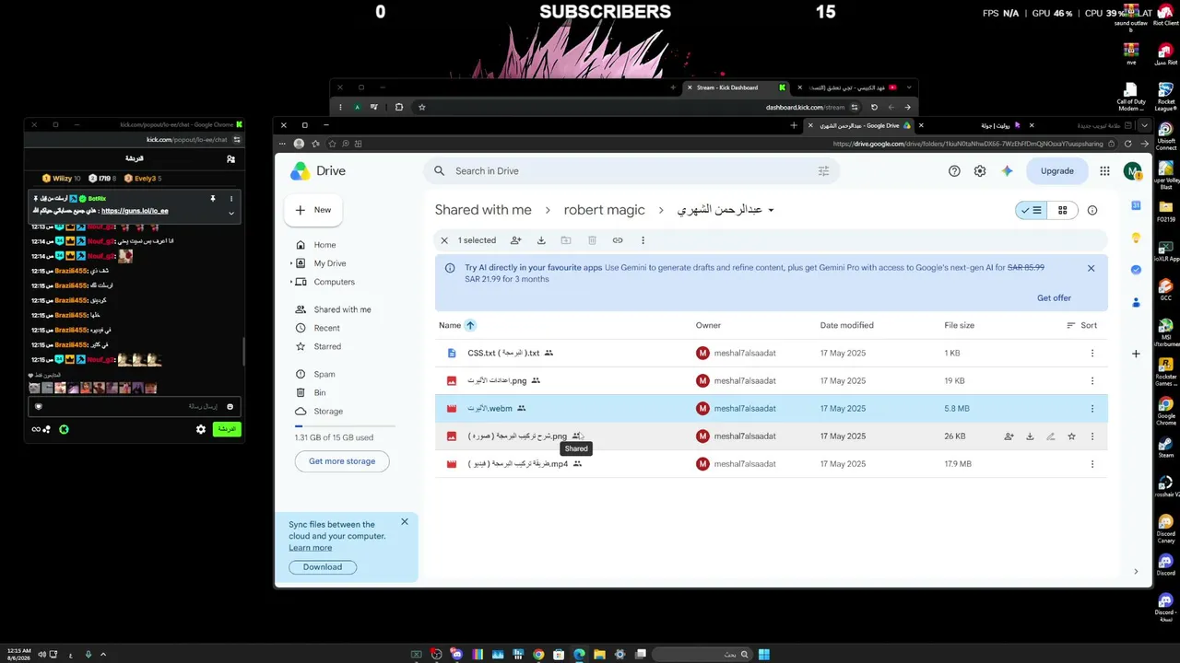This screenshot has width=1180, height=663.
Task: Open Google Keep side panel icon
Action: 1136,238
